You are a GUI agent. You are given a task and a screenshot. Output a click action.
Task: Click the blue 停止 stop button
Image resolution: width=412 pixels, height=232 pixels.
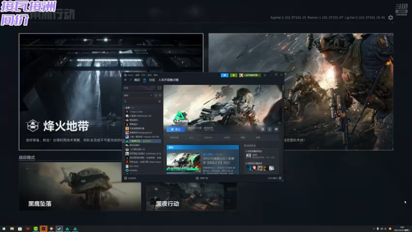176,129
